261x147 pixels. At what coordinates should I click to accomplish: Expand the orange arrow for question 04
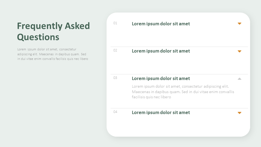tap(239, 113)
